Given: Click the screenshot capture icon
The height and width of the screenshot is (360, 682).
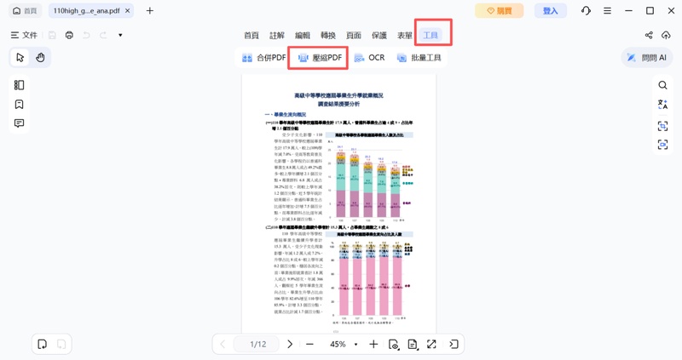Looking at the screenshot, I should [x=662, y=145].
